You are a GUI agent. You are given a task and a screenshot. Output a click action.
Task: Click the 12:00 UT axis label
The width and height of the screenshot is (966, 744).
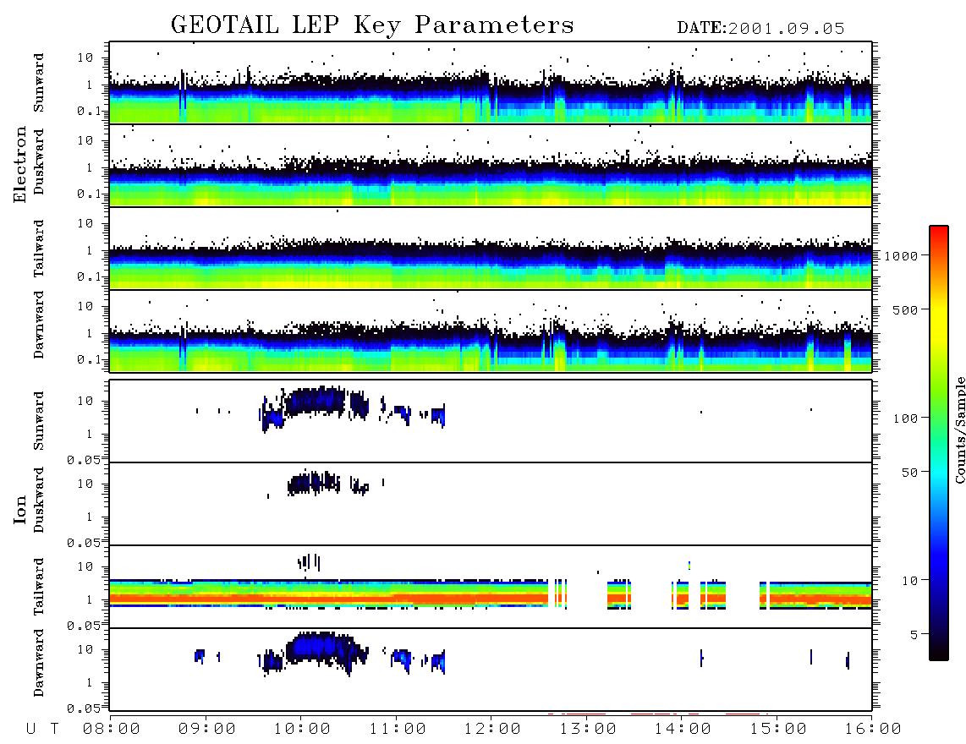492,729
